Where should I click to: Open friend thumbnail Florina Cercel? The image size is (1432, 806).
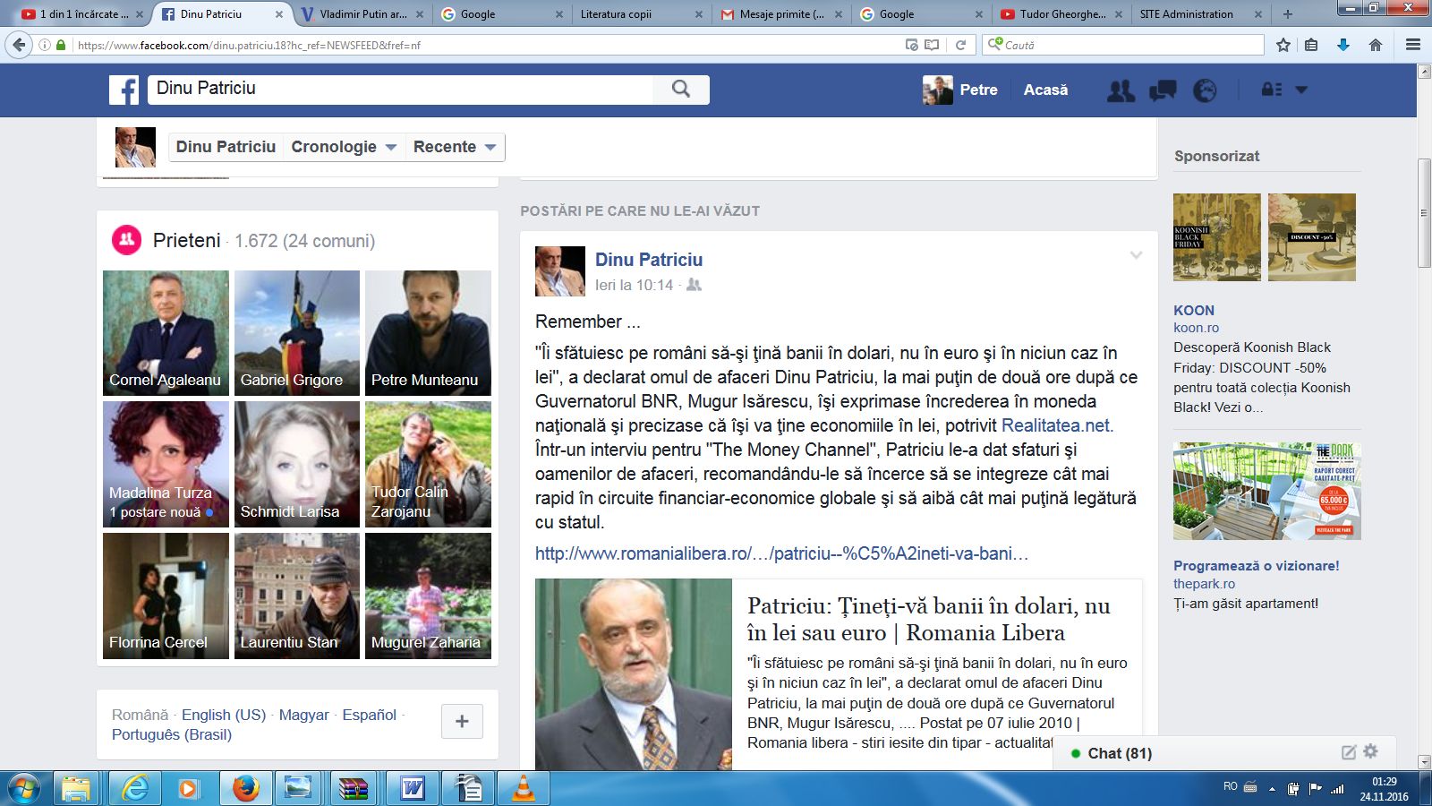[x=166, y=596]
